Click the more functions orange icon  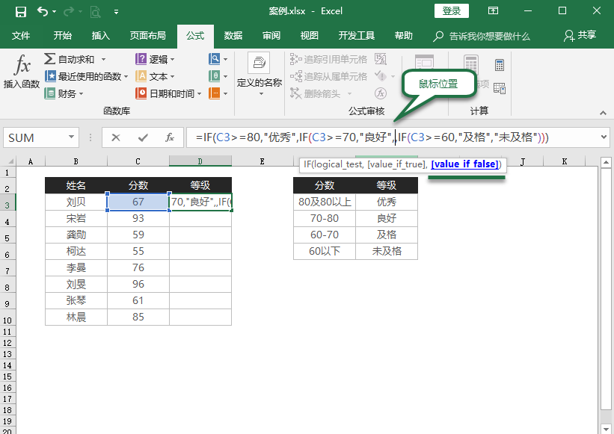[214, 93]
